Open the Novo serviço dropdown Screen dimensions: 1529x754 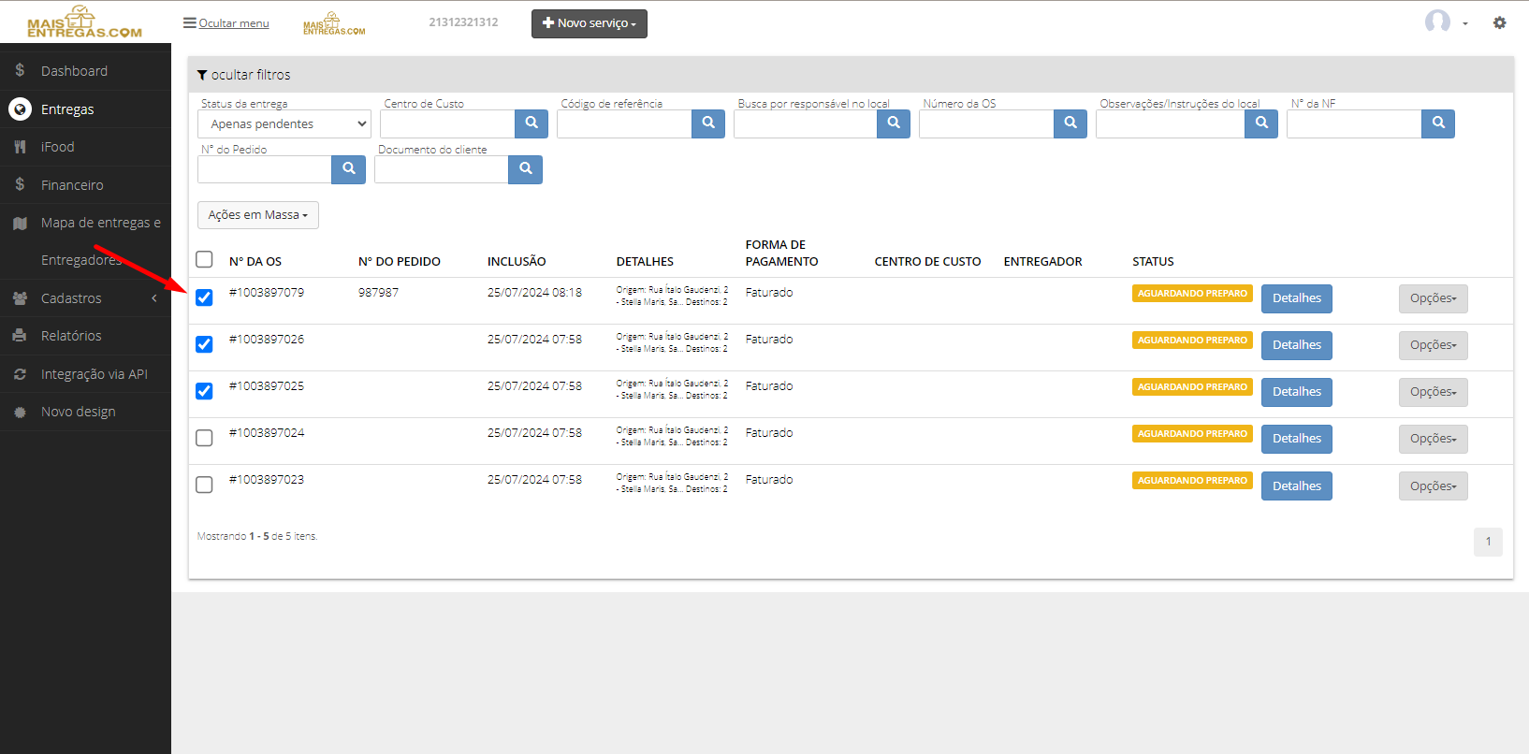(x=590, y=23)
